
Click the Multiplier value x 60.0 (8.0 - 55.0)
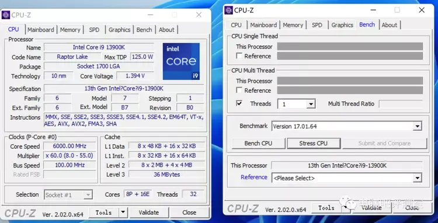coord(69,155)
